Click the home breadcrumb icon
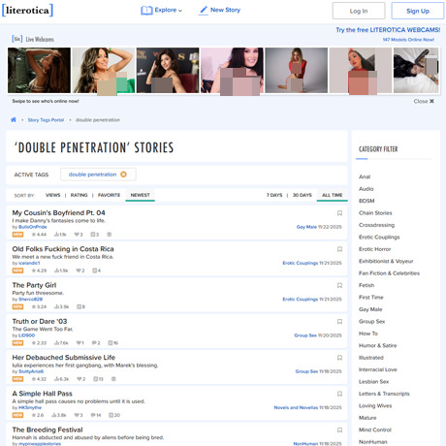The width and height of the screenshot is (446, 446). pyautogui.click(x=14, y=119)
